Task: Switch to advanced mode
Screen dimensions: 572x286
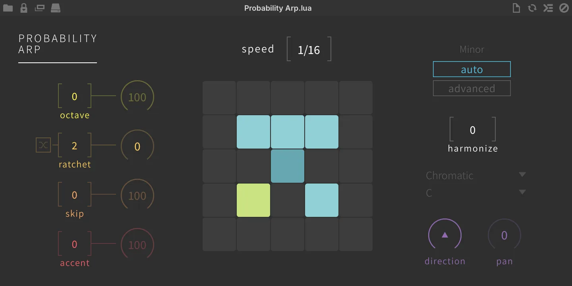Action: coord(472,88)
